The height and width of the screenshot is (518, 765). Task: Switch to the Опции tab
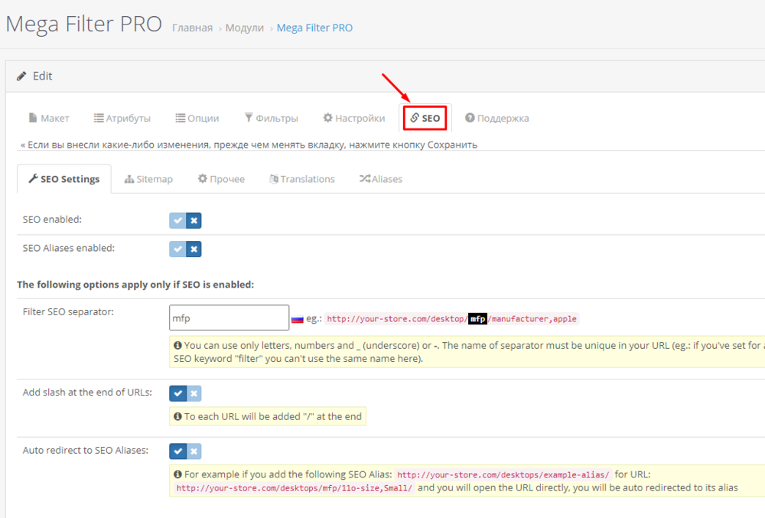pyautogui.click(x=197, y=118)
